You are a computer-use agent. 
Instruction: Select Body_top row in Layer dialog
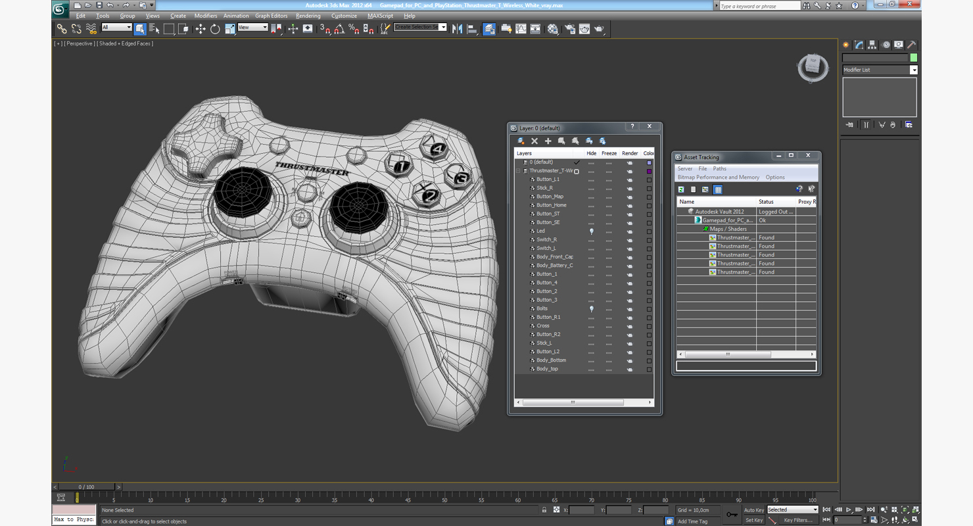point(547,369)
